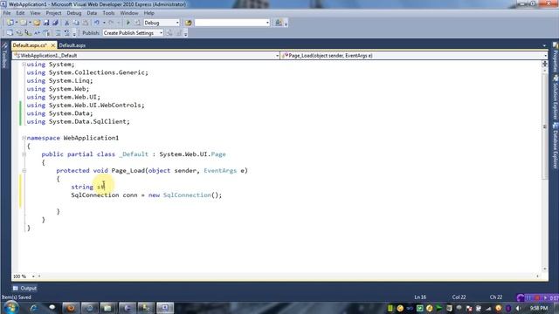Open the Project menu
Viewport: 559px width, 314px height.
(53, 13)
